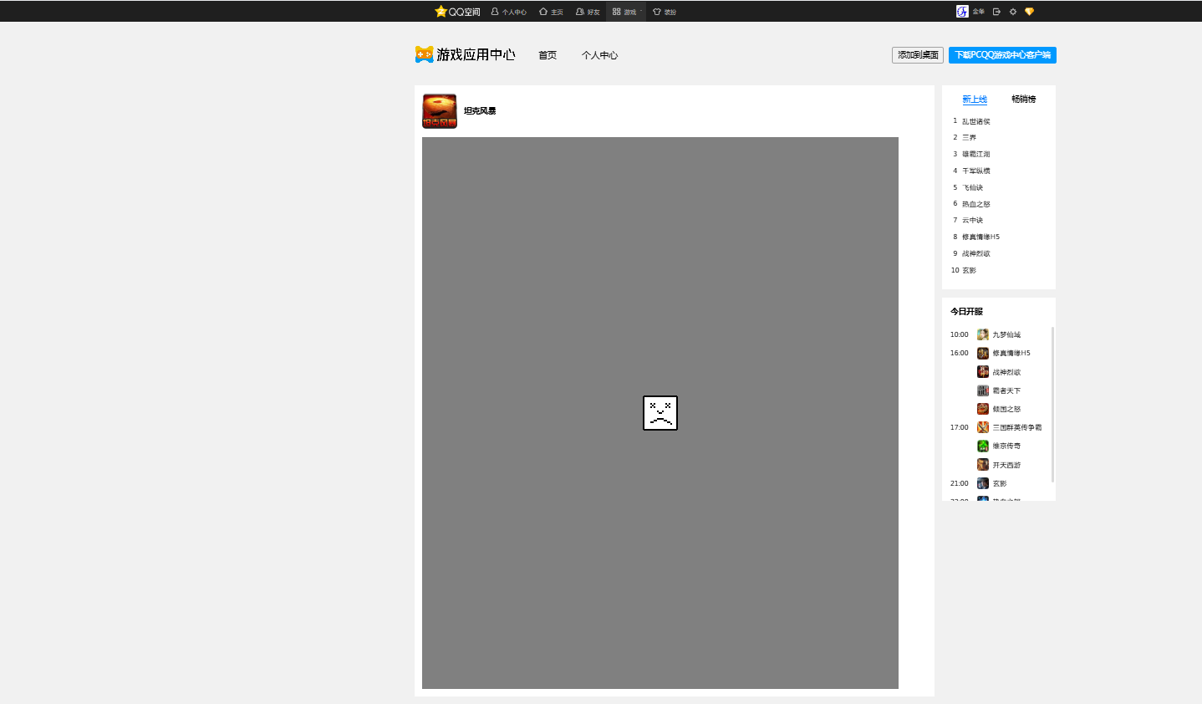Select the 新上线 tab
This screenshot has height=704, width=1202.
975,99
